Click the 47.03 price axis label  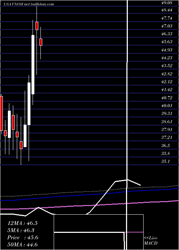tap(167, 26)
